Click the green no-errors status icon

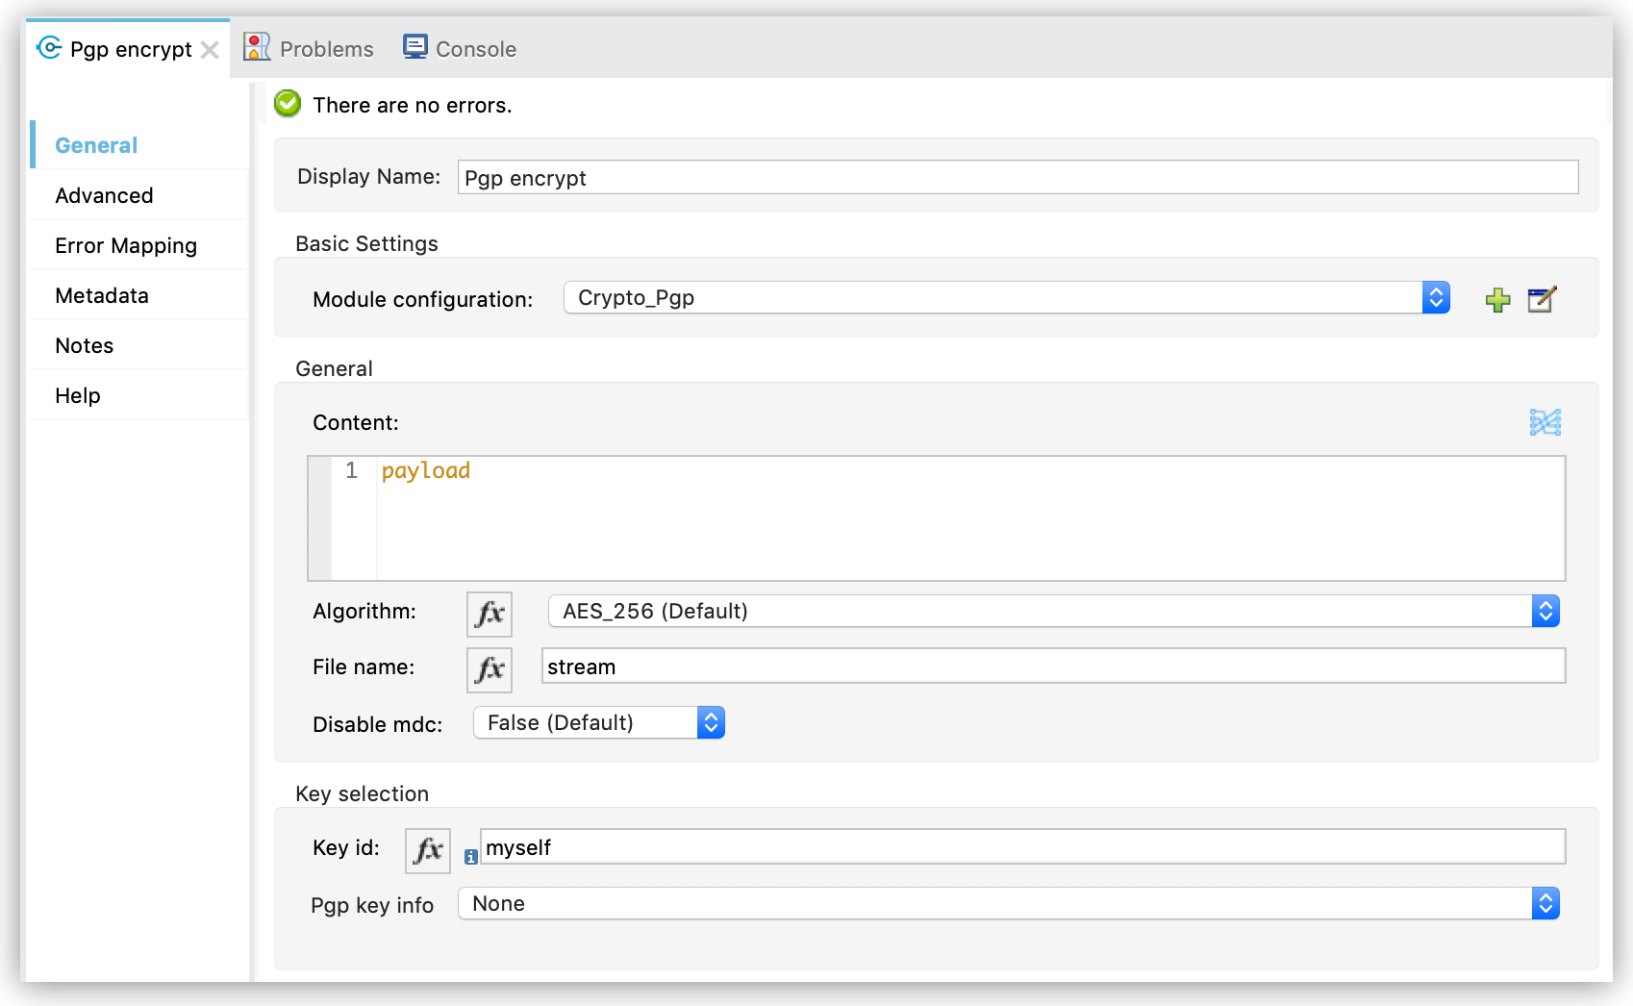pos(287,104)
